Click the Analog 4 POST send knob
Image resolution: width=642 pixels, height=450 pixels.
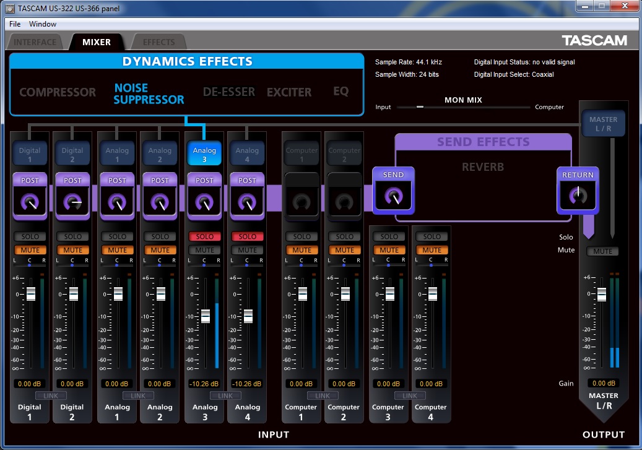coord(247,202)
